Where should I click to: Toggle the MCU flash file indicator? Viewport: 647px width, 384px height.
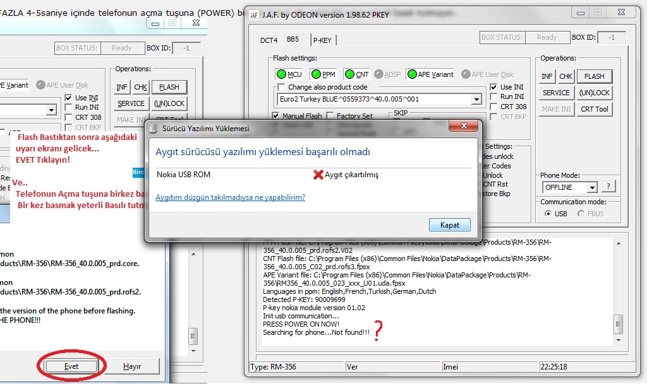click(x=289, y=74)
